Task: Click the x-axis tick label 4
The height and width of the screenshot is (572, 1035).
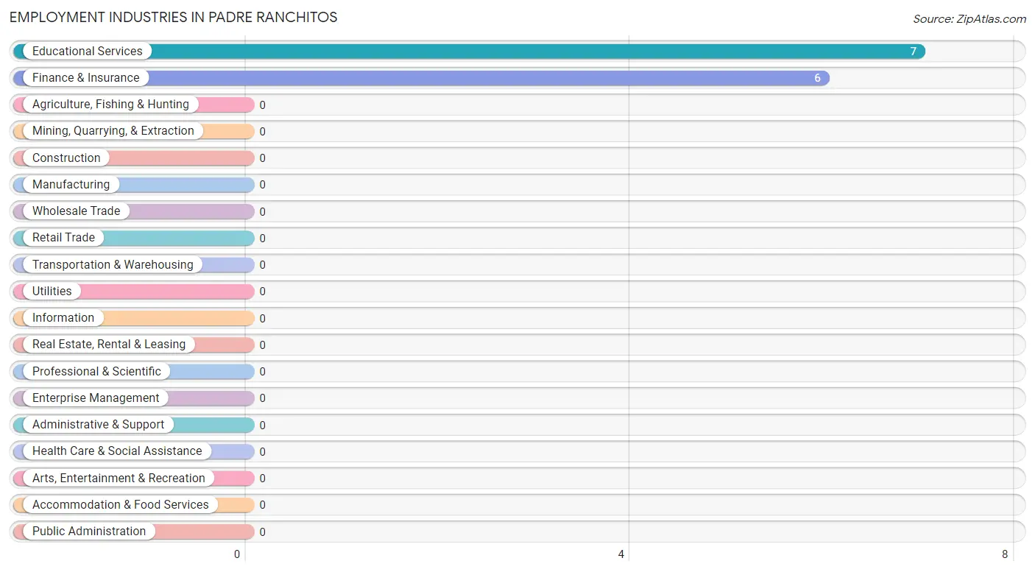Action: [621, 554]
